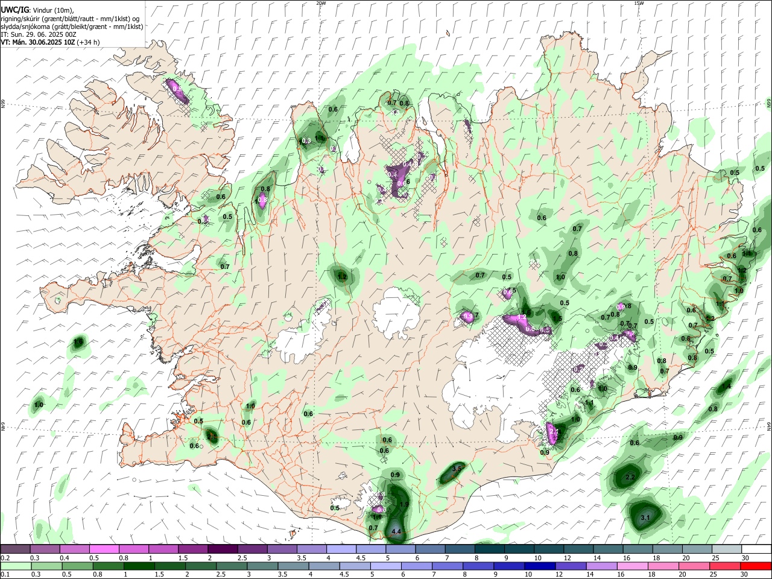Click the 'slydda/snjókoma' legend description line

pos(72,27)
